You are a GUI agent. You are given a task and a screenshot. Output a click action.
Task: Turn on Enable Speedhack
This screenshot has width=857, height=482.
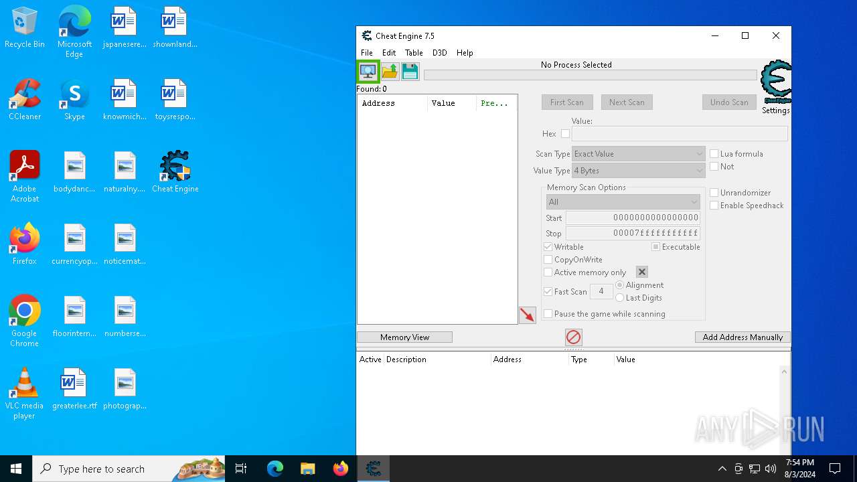coord(714,206)
